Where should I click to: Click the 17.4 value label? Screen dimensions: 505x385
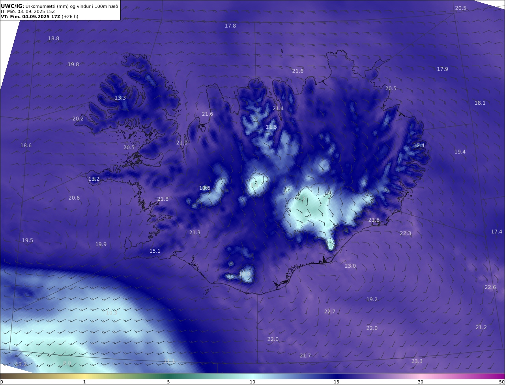pyautogui.click(x=497, y=232)
